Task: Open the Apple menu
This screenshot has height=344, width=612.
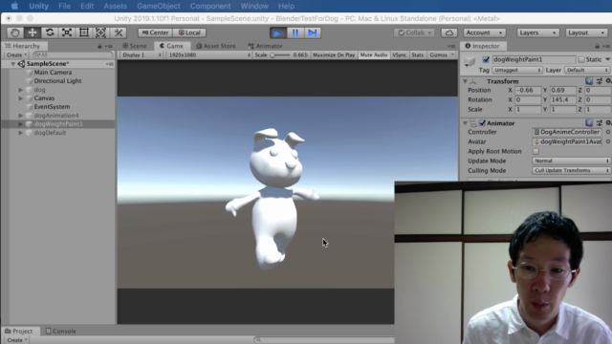Action: point(14,6)
